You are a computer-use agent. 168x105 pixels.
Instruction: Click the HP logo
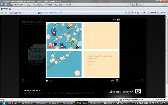pyautogui.click(x=138, y=91)
